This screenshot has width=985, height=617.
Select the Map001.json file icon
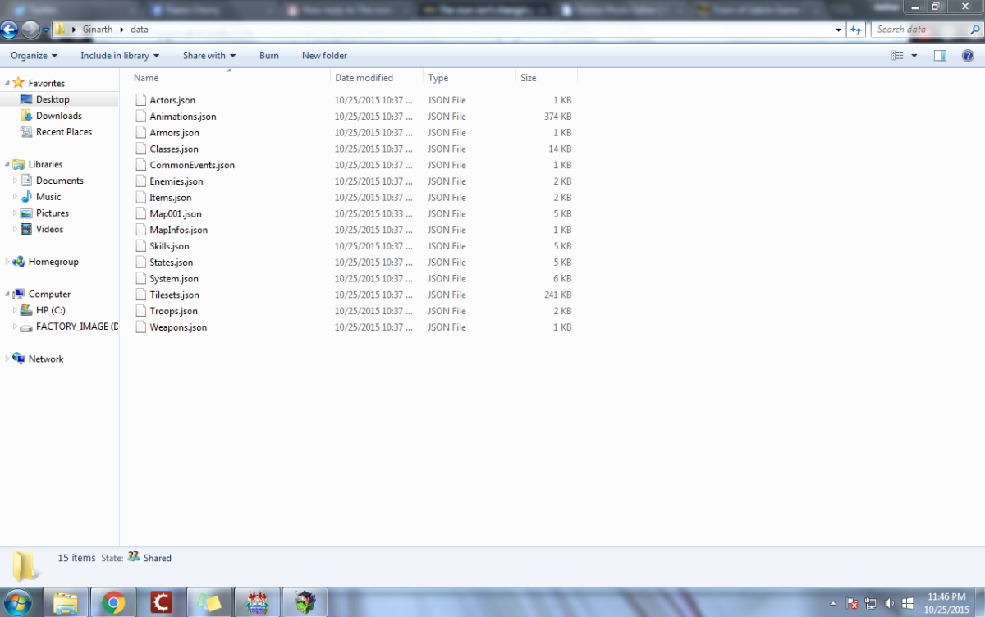click(x=141, y=213)
